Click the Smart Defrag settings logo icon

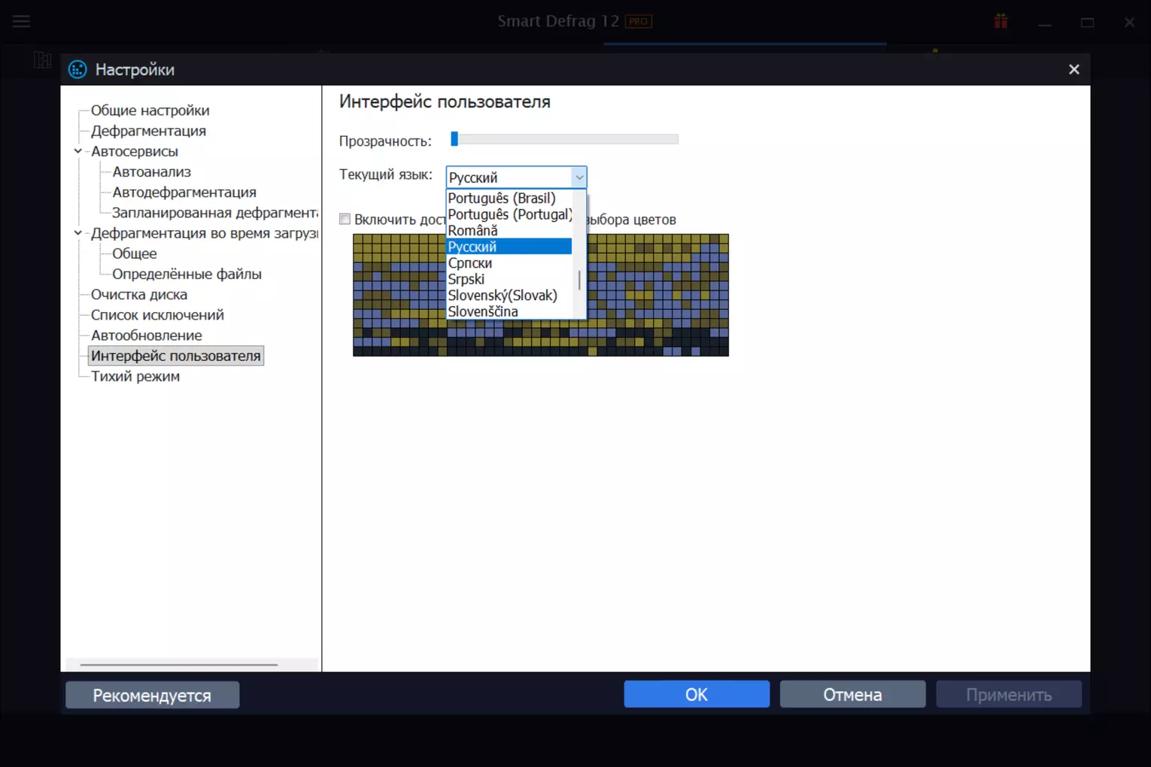tap(77, 70)
